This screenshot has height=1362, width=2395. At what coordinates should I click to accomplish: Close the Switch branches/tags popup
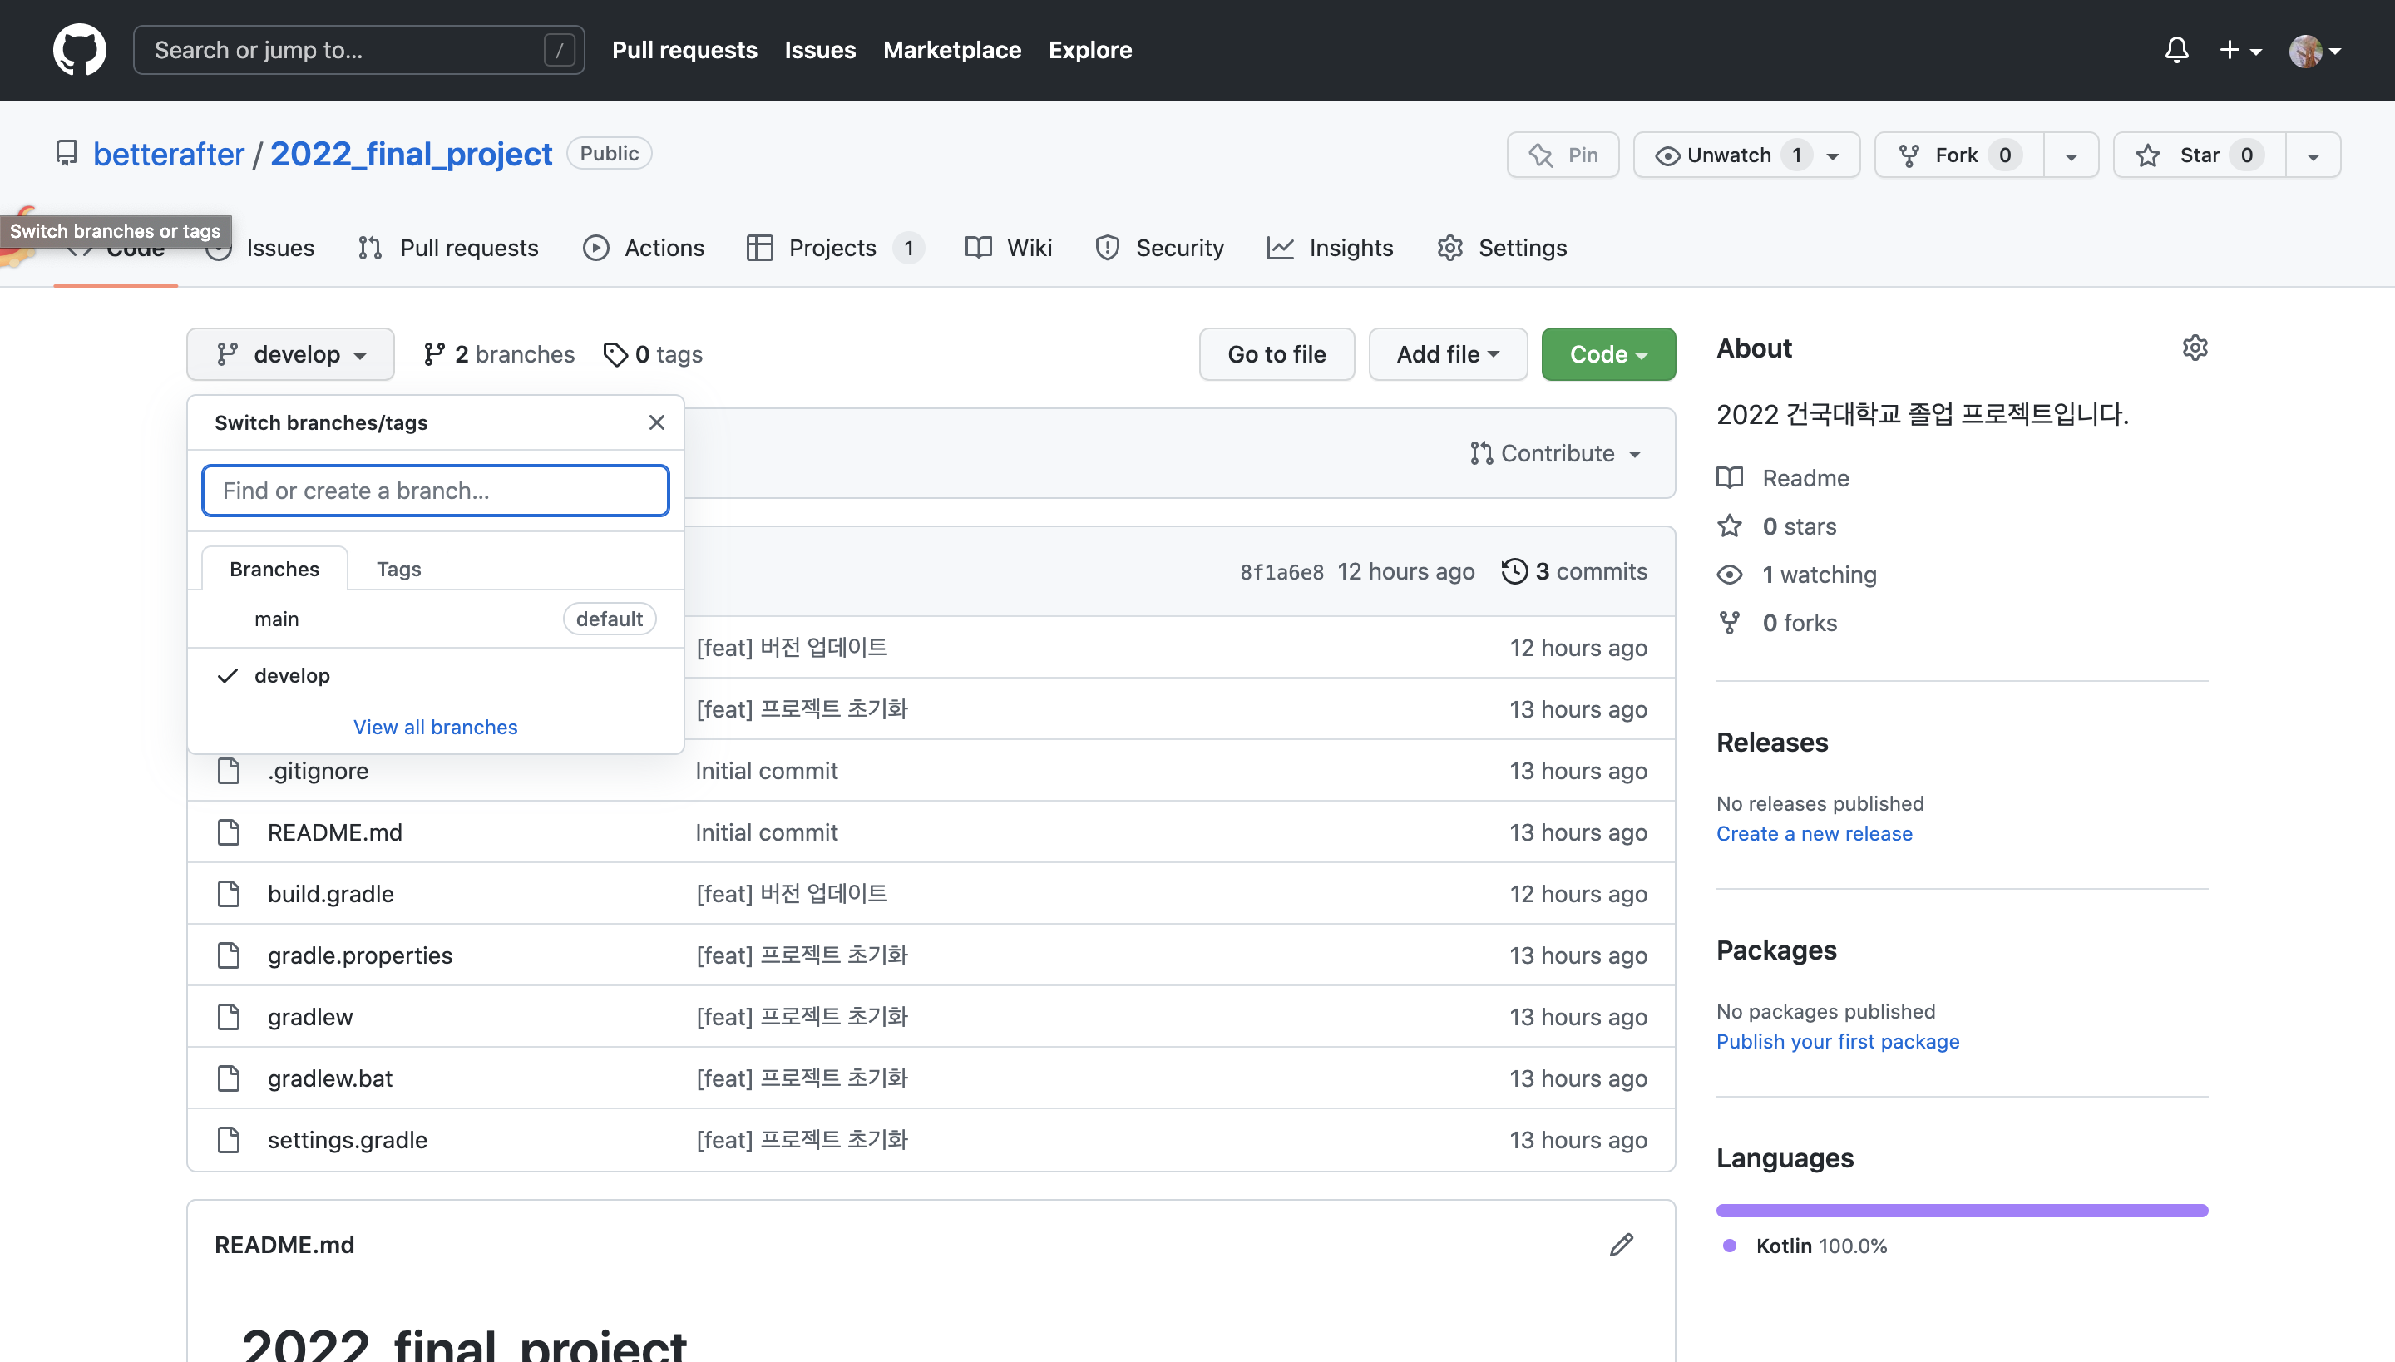tap(657, 422)
